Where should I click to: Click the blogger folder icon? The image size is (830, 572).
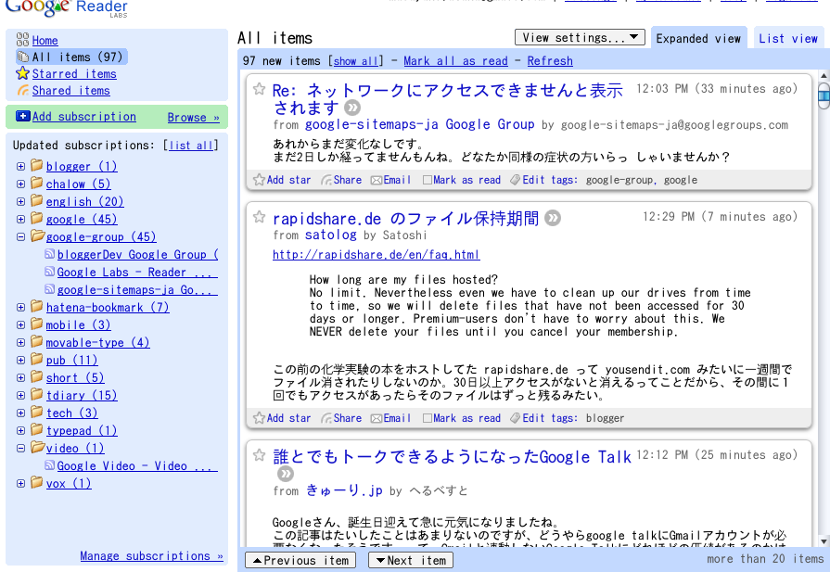click(36, 165)
